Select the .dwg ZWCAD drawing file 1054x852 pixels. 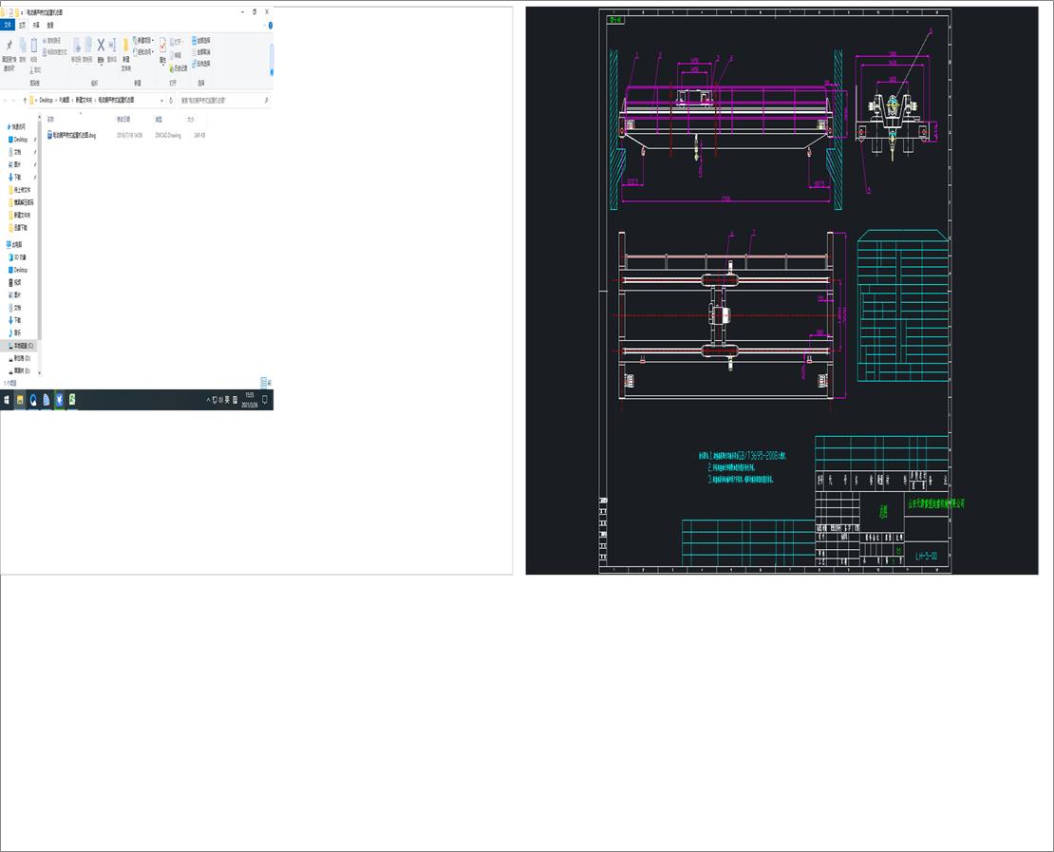click(74, 136)
